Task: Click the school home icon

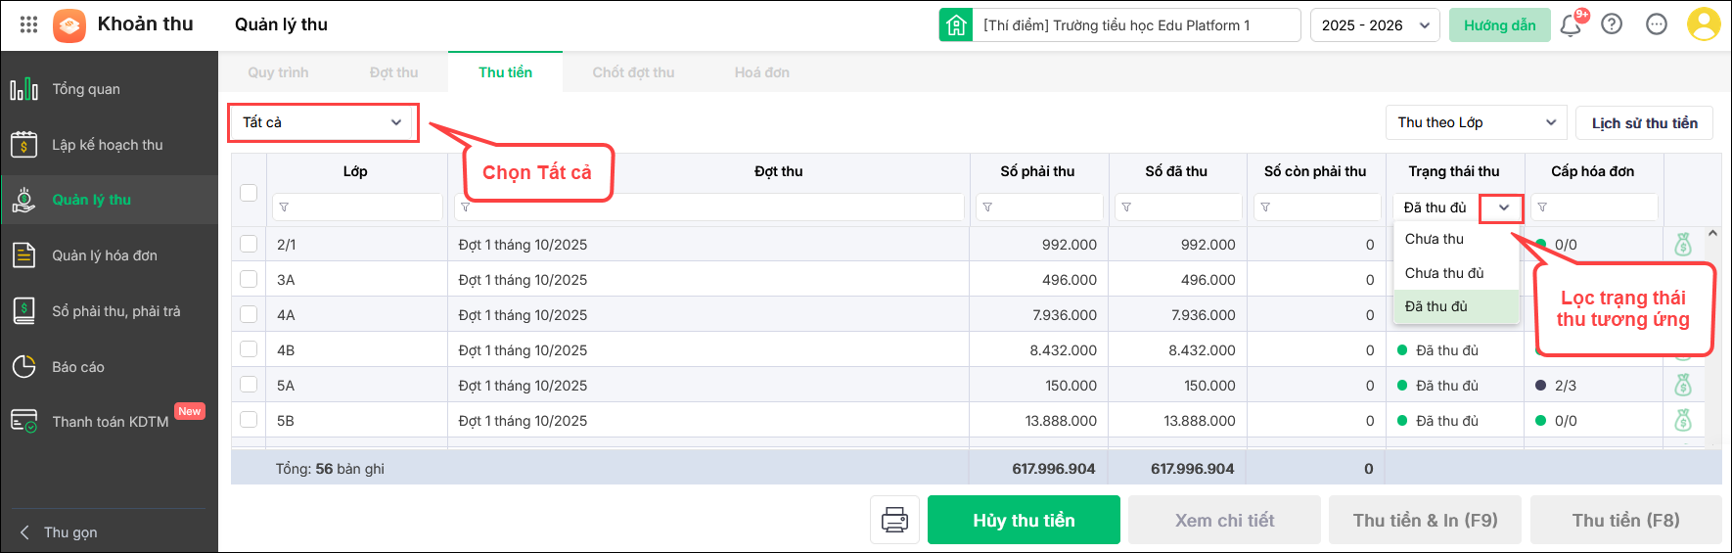Action: coord(956,25)
